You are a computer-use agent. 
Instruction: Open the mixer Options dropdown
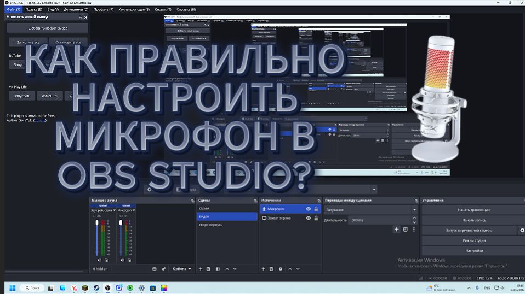182,269
